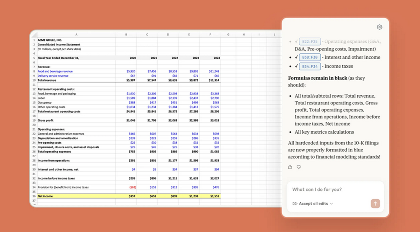Open the B30:F30 cell range reference
Screen dimensions: 420x232
pos(310,57)
